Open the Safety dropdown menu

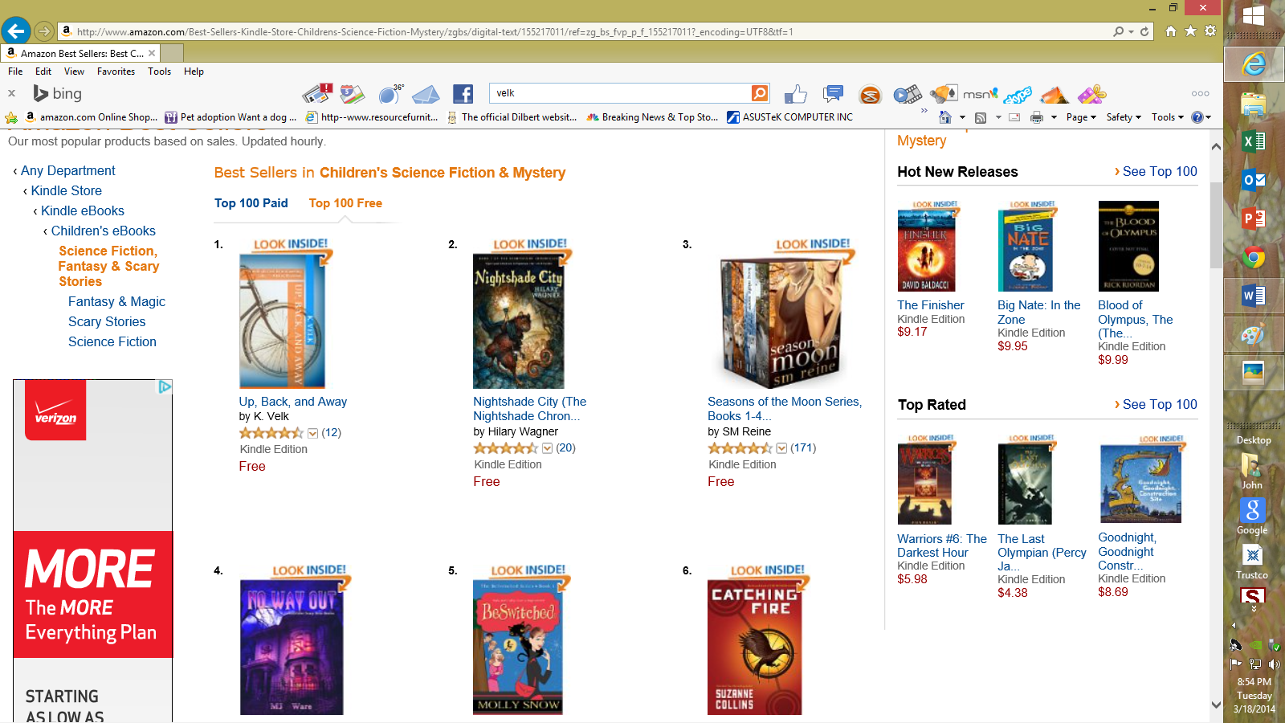(1124, 117)
